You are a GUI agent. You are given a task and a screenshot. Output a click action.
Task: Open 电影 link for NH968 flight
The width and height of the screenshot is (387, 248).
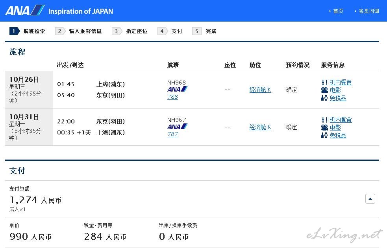(335, 90)
